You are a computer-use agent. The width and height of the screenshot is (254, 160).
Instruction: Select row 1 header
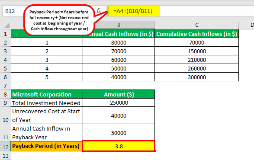[x=5, y=34]
